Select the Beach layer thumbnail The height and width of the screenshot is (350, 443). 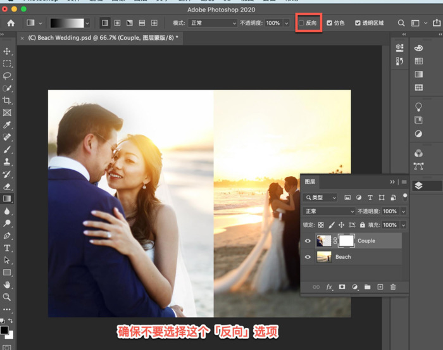[x=324, y=257]
